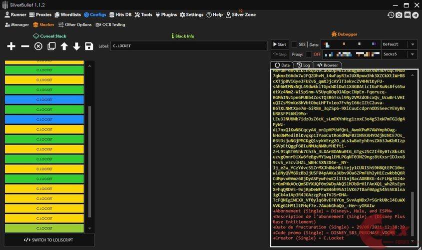Image resolution: width=422 pixels, height=250 pixels.
Task: Open the Settings section
Action: coord(192,15)
